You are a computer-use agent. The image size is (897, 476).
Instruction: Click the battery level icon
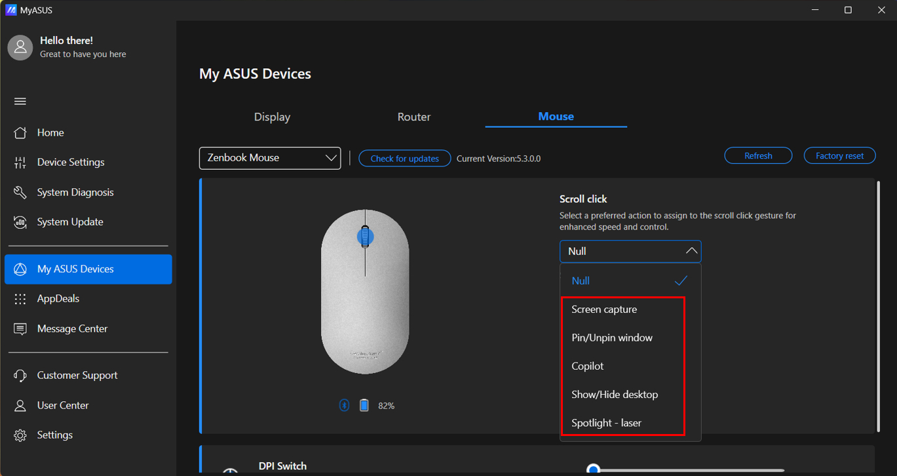point(364,405)
